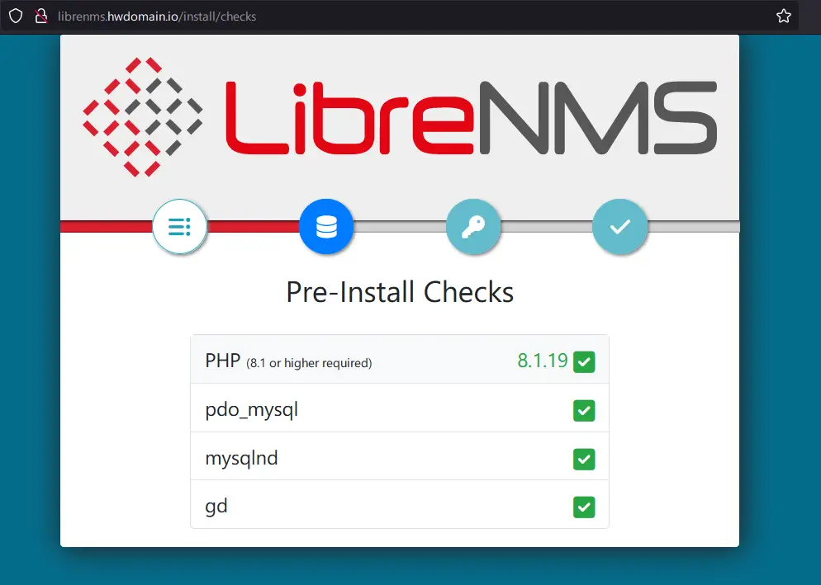Open the key icon user creation step
The width and height of the screenshot is (821, 585).
[473, 227]
